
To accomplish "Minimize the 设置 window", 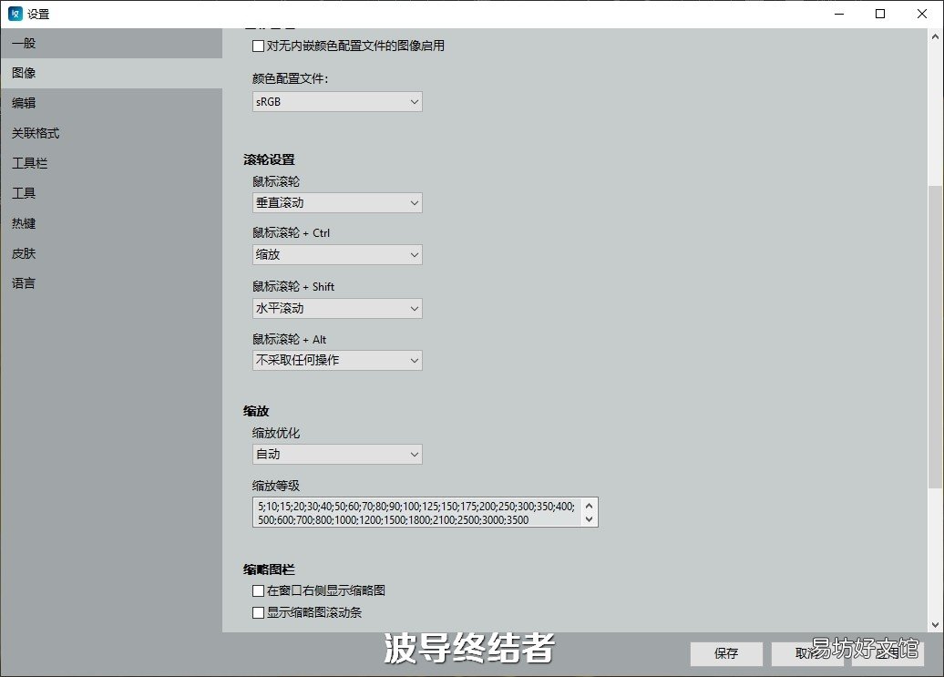I will point(839,14).
